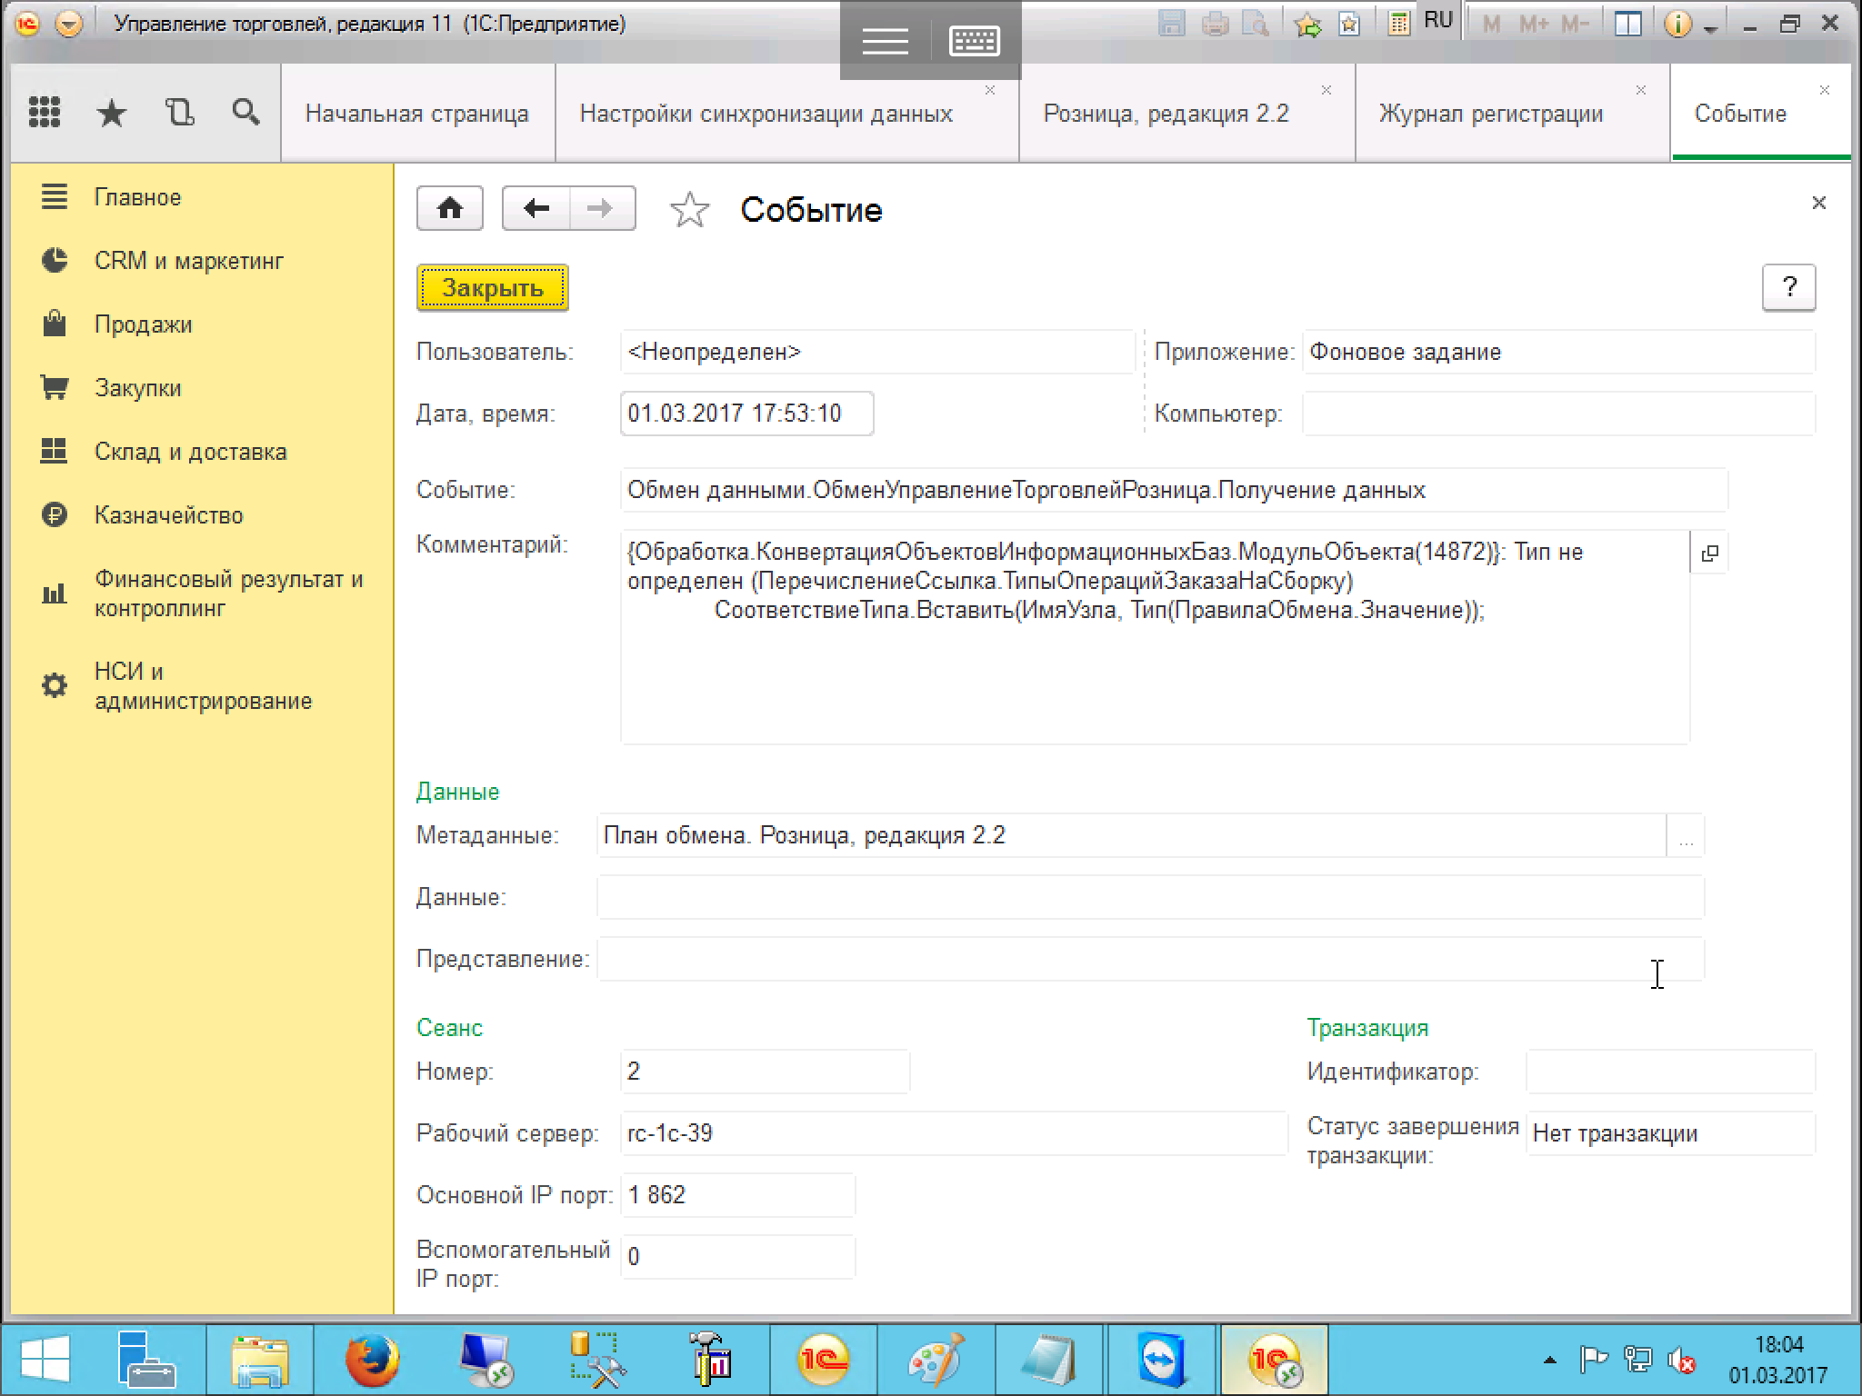Click the Дата, время input field
Screen dimensions: 1862x1396
pyautogui.click(x=746, y=414)
